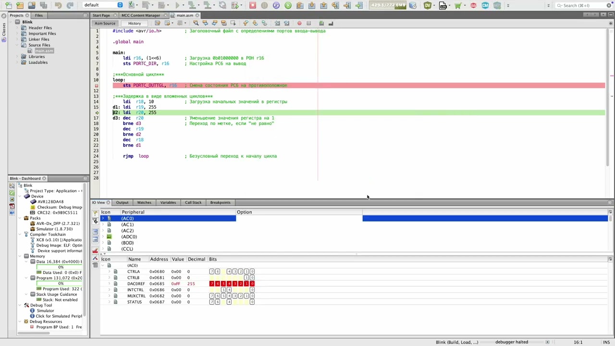Click the DACOREF value 0xFF cell

176,284
